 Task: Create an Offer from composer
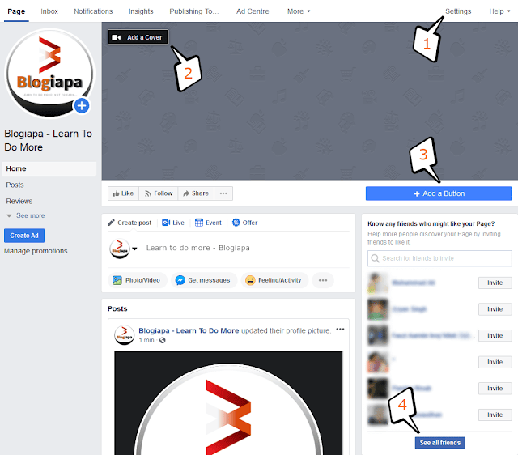[244, 223]
